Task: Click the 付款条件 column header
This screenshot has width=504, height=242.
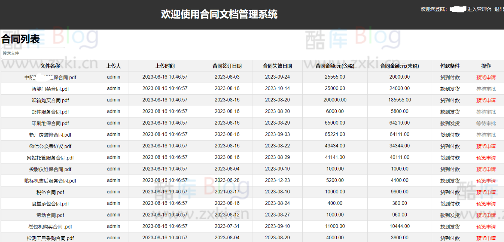Action: point(449,66)
